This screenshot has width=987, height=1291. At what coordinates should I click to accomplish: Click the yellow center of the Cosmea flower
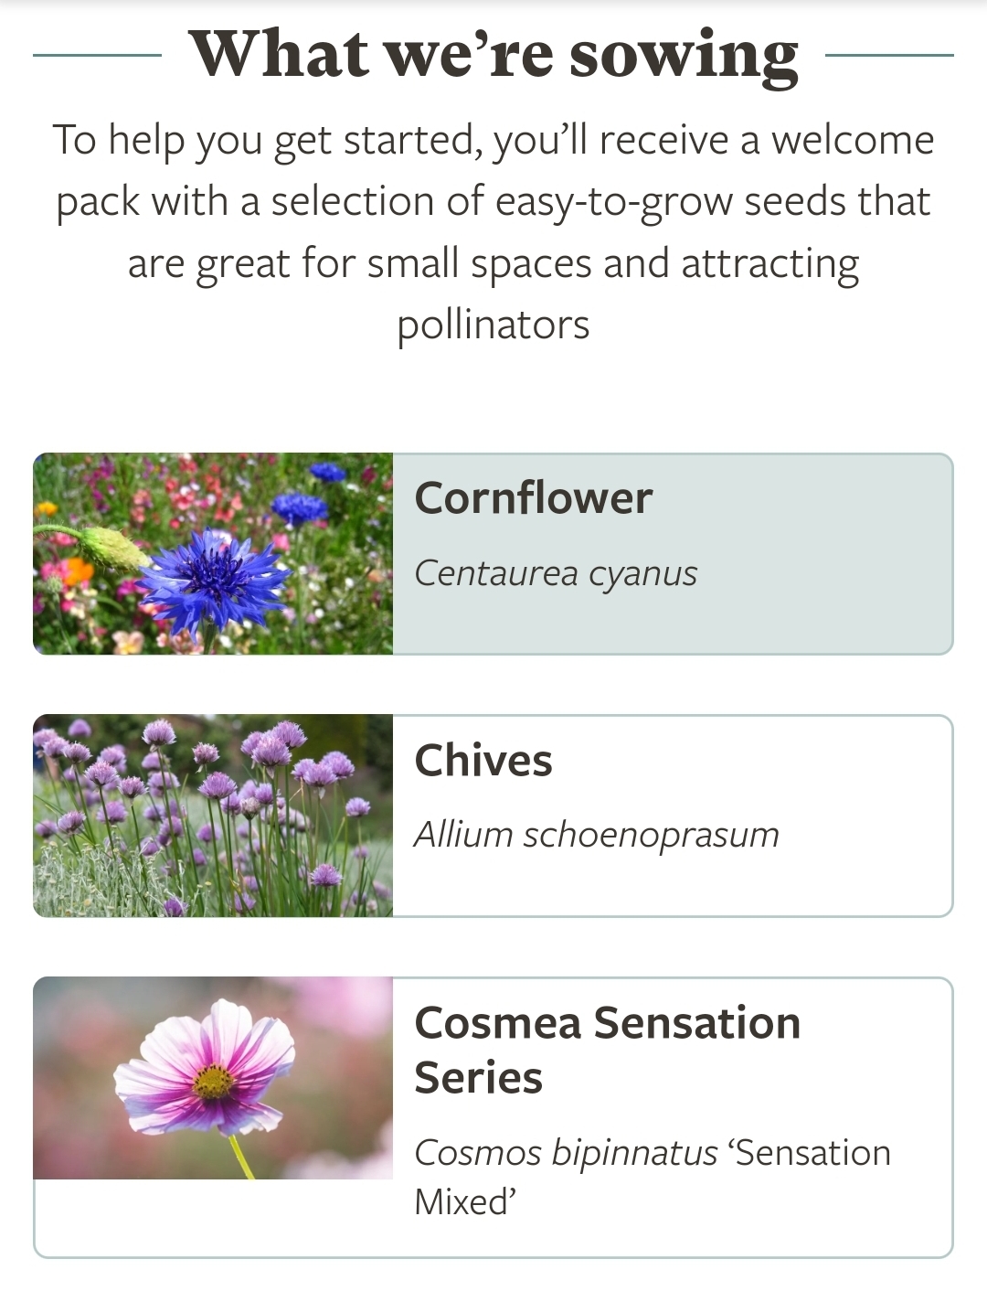(x=214, y=1082)
